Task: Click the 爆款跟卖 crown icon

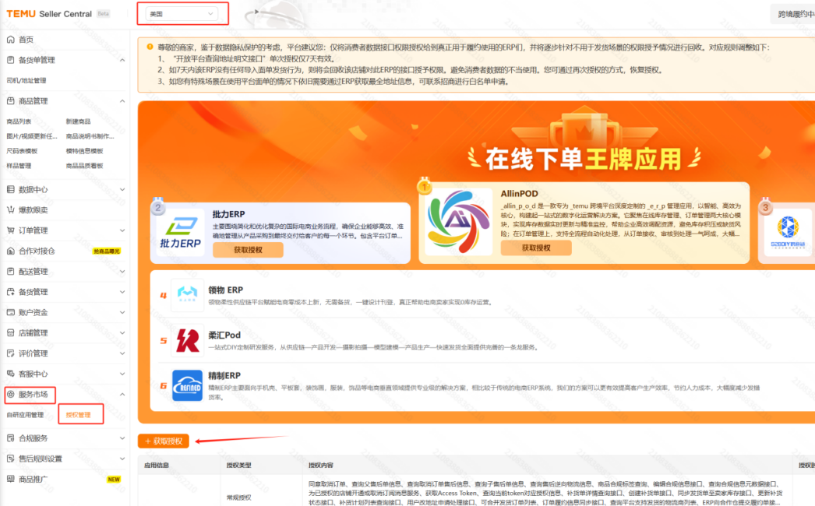Action: (10, 209)
